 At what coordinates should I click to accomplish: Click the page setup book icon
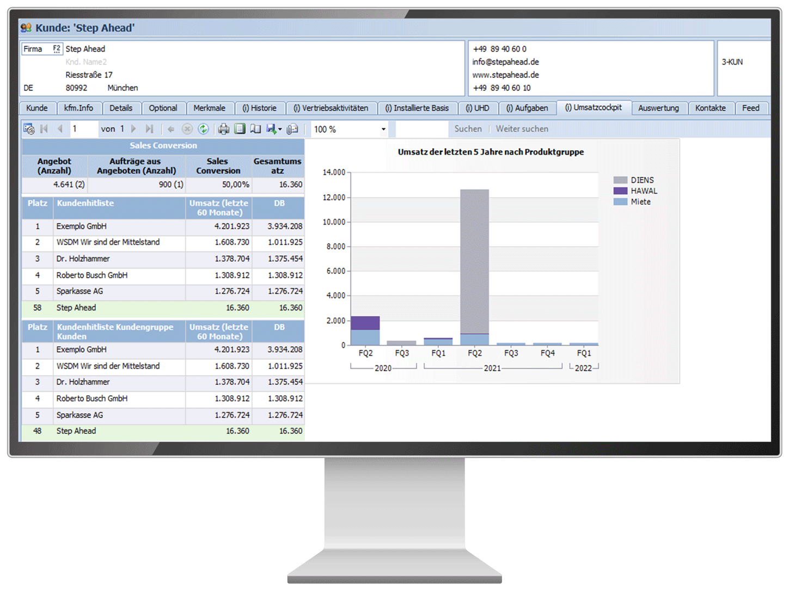[x=255, y=129]
